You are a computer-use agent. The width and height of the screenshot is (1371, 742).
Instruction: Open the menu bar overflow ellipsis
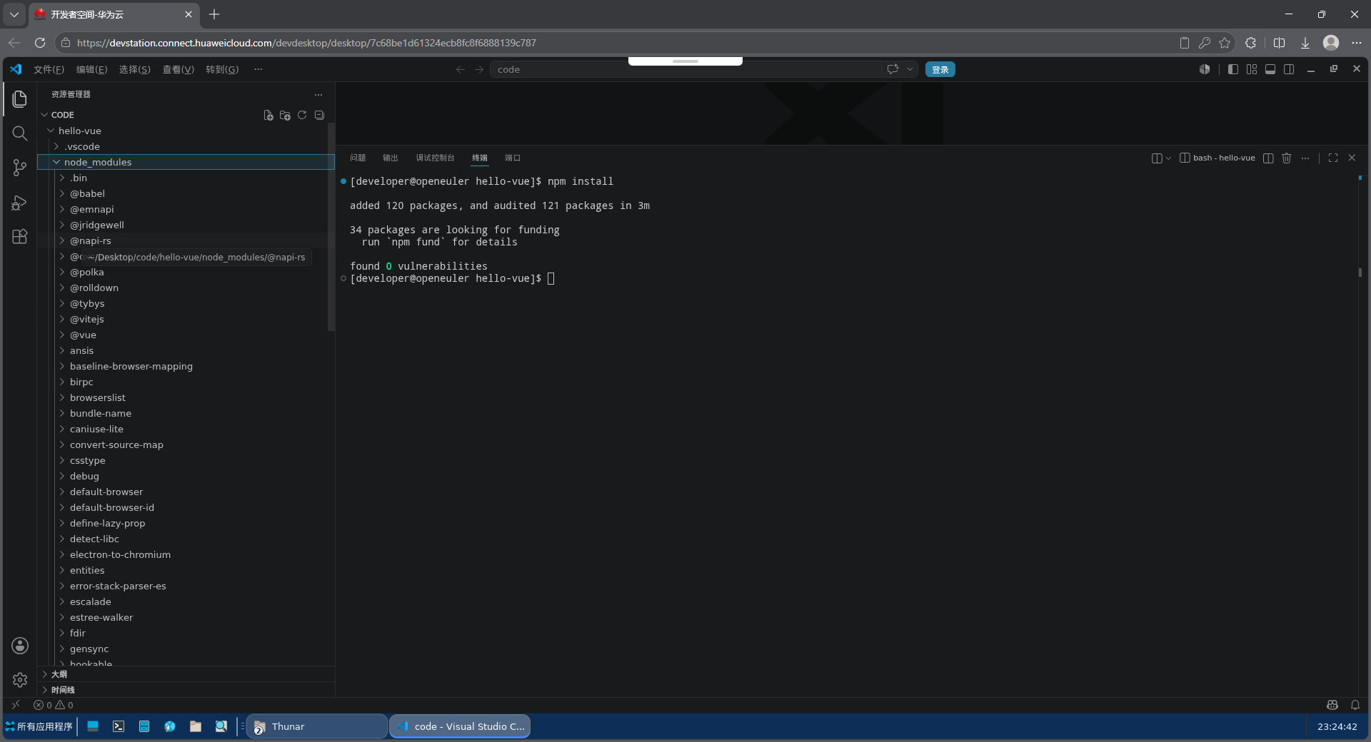(258, 69)
